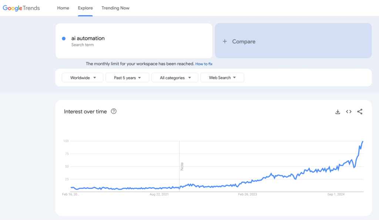
Task: Click the plus icon in the Compare box
Action: 225,41
